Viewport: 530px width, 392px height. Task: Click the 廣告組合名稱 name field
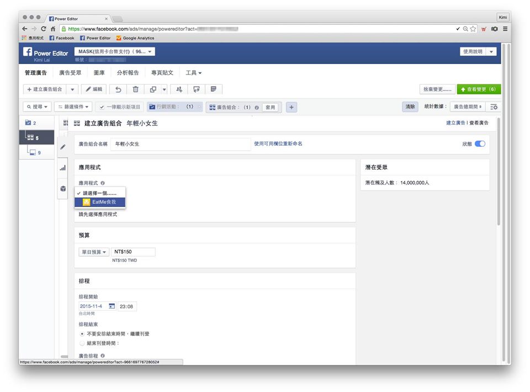click(181, 144)
